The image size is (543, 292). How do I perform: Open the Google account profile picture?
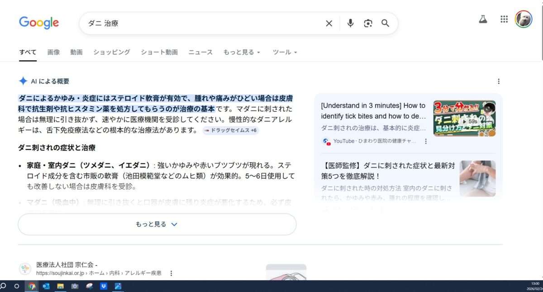[x=524, y=19]
